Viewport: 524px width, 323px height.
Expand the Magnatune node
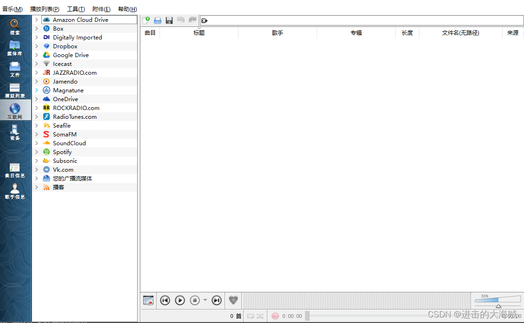(37, 90)
